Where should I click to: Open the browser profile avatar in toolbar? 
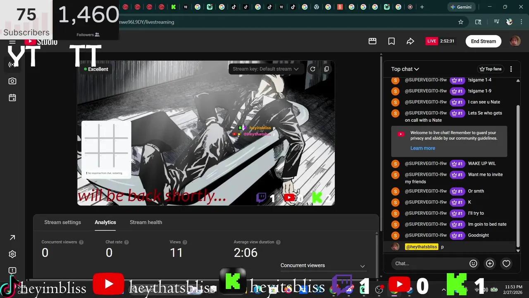[x=510, y=22]
